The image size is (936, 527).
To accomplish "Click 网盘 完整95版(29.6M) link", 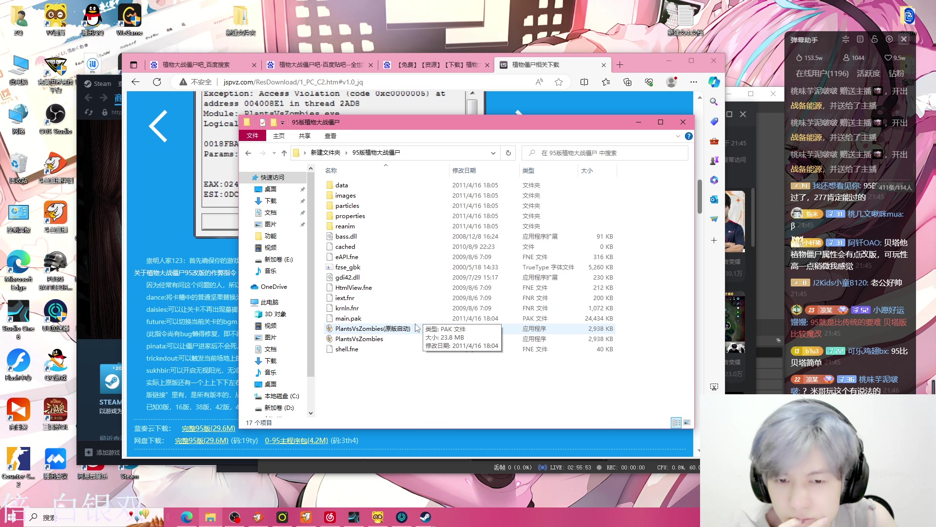I will pos(201,441).
